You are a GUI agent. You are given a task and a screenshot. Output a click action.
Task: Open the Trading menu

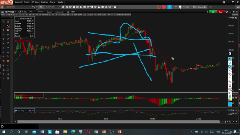(x=27, y=2)
